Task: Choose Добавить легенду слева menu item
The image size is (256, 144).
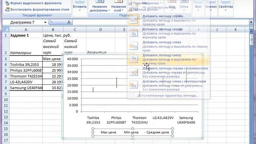Action: pyautogui.click(x=168, y=46)
